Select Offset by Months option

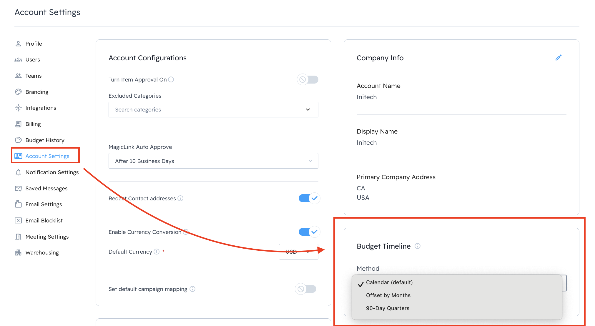388,295
